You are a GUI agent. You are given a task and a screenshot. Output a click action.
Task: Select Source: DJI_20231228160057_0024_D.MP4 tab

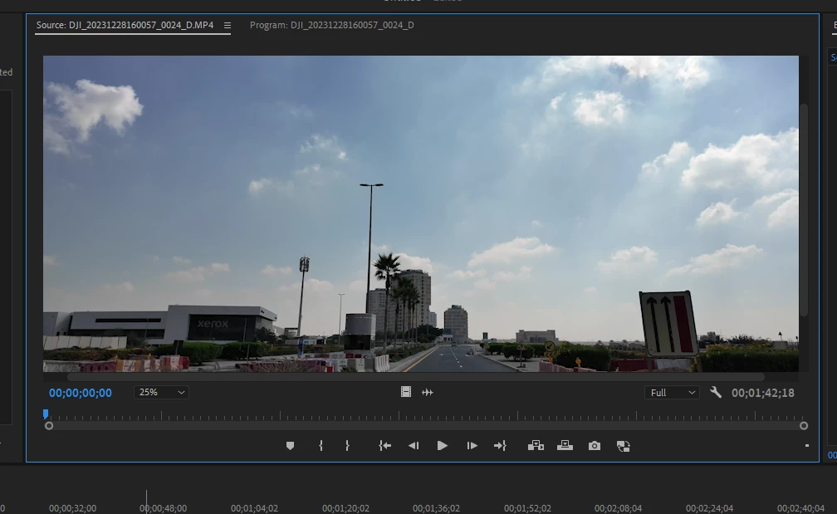point(125,25)
